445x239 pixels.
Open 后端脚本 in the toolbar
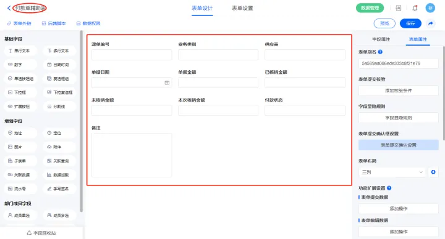tap(54, 23)
